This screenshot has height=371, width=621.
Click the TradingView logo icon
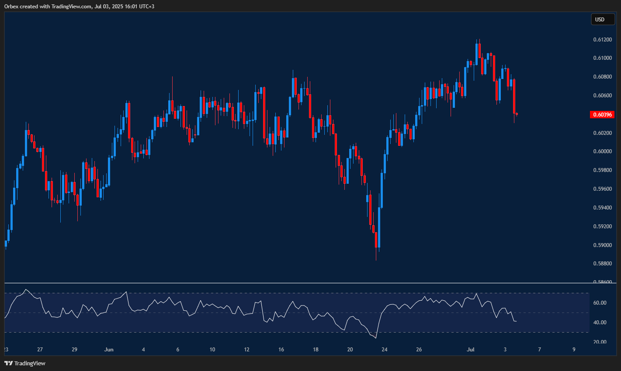(9, 363)
